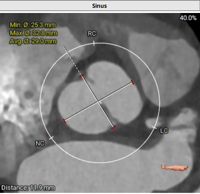Click the RC commissure marker label
The width and height of the screenshot is (200, 194).
(92, 34)
